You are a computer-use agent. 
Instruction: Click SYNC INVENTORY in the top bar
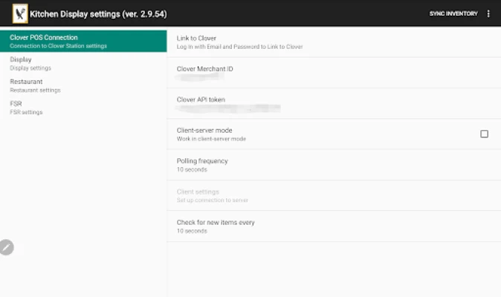coord(453,13)
